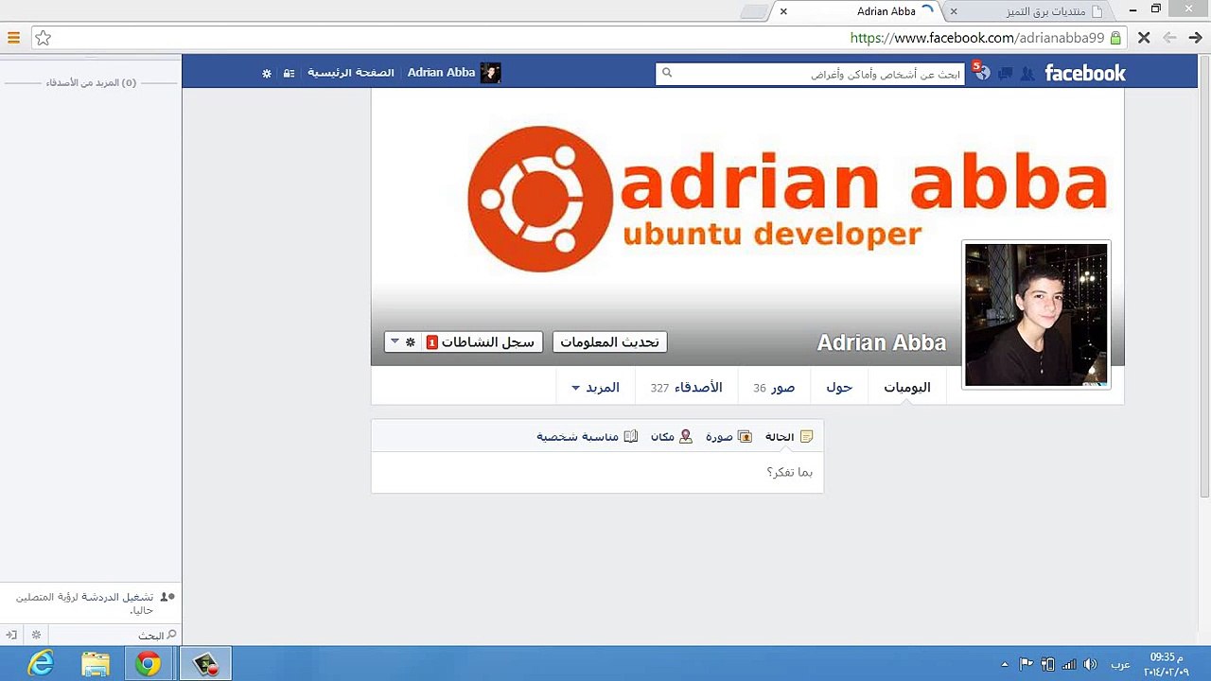Open the messages icon in Facebook header
The image size is (1211, 681).
pyautogui.click(x=1005, y=74)
